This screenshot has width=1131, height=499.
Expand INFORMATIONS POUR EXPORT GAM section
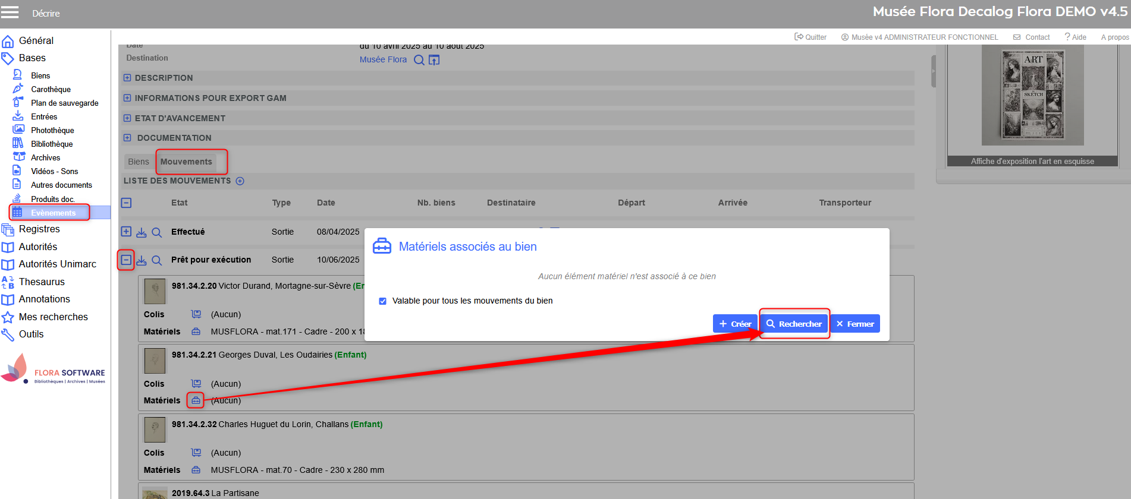pos(127,98)
